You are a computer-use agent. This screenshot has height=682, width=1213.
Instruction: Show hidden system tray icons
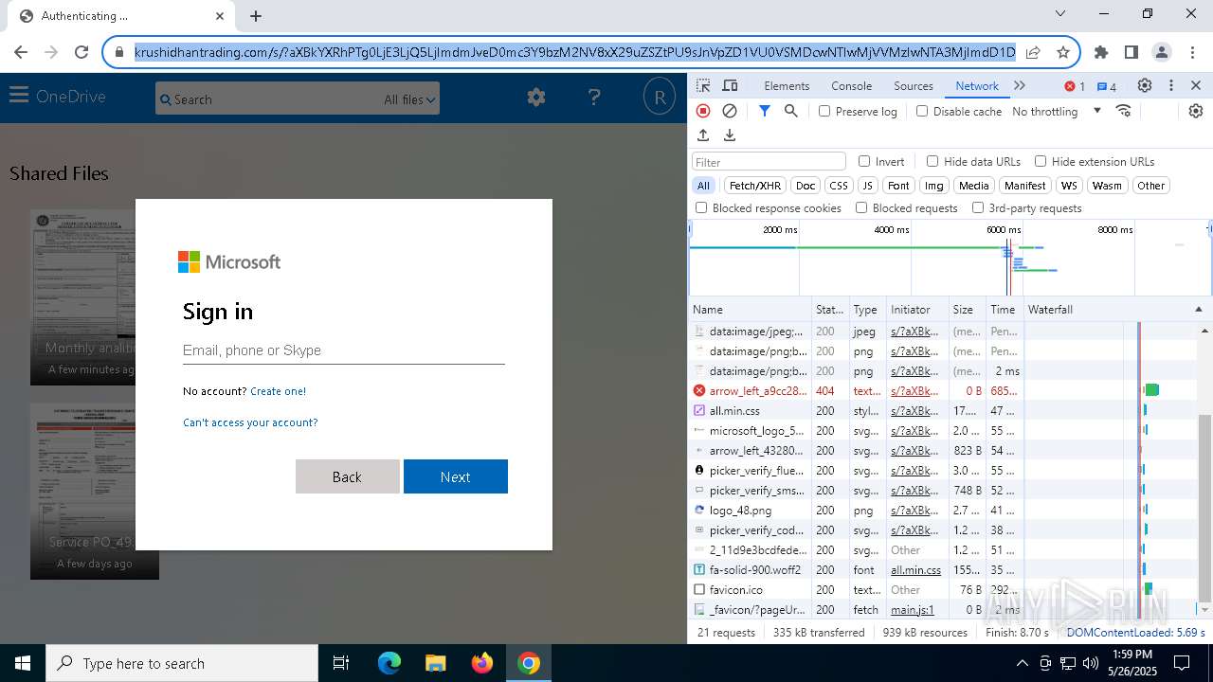(x=1023, y=663)
